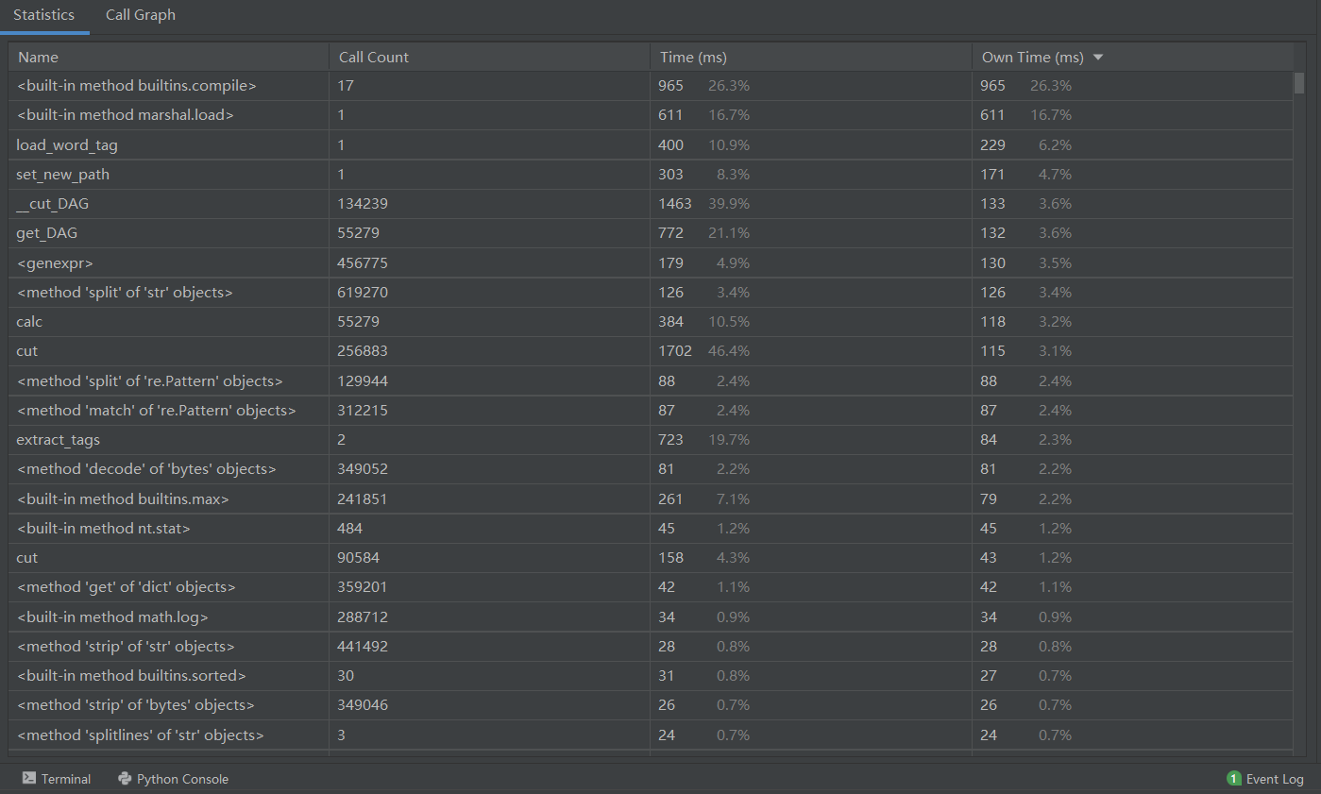Image resolution: width=1321 pixels, height=794 pixels.
Task: Sort by the Name column header
Action: tap(38, 58)
